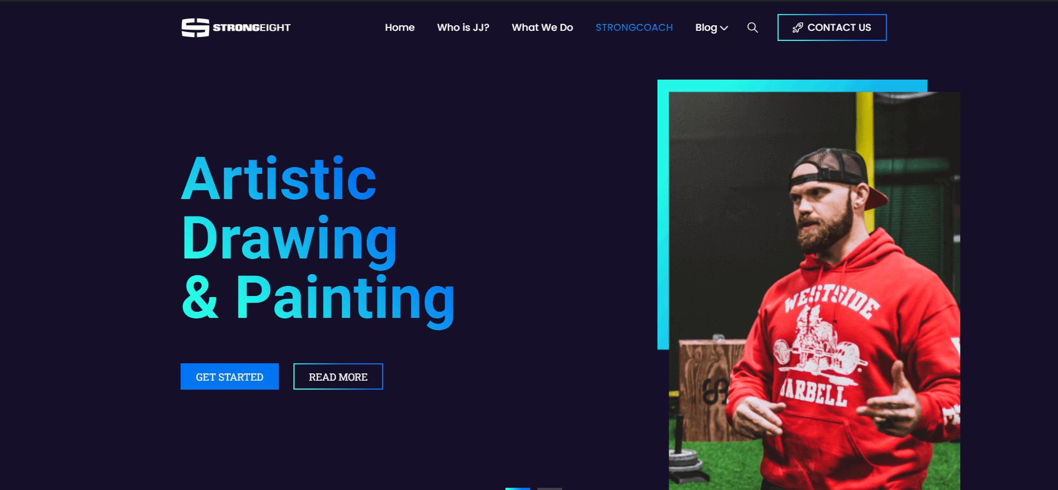The height and width of the screenshot is (490, 1058).
Task: Select the active blue slide indicator
Action: click(517, 488)
